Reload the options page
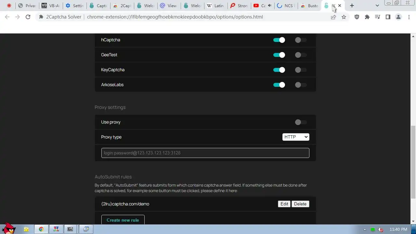This screenshot has width=416, height=234. click(x=28, y=17)
